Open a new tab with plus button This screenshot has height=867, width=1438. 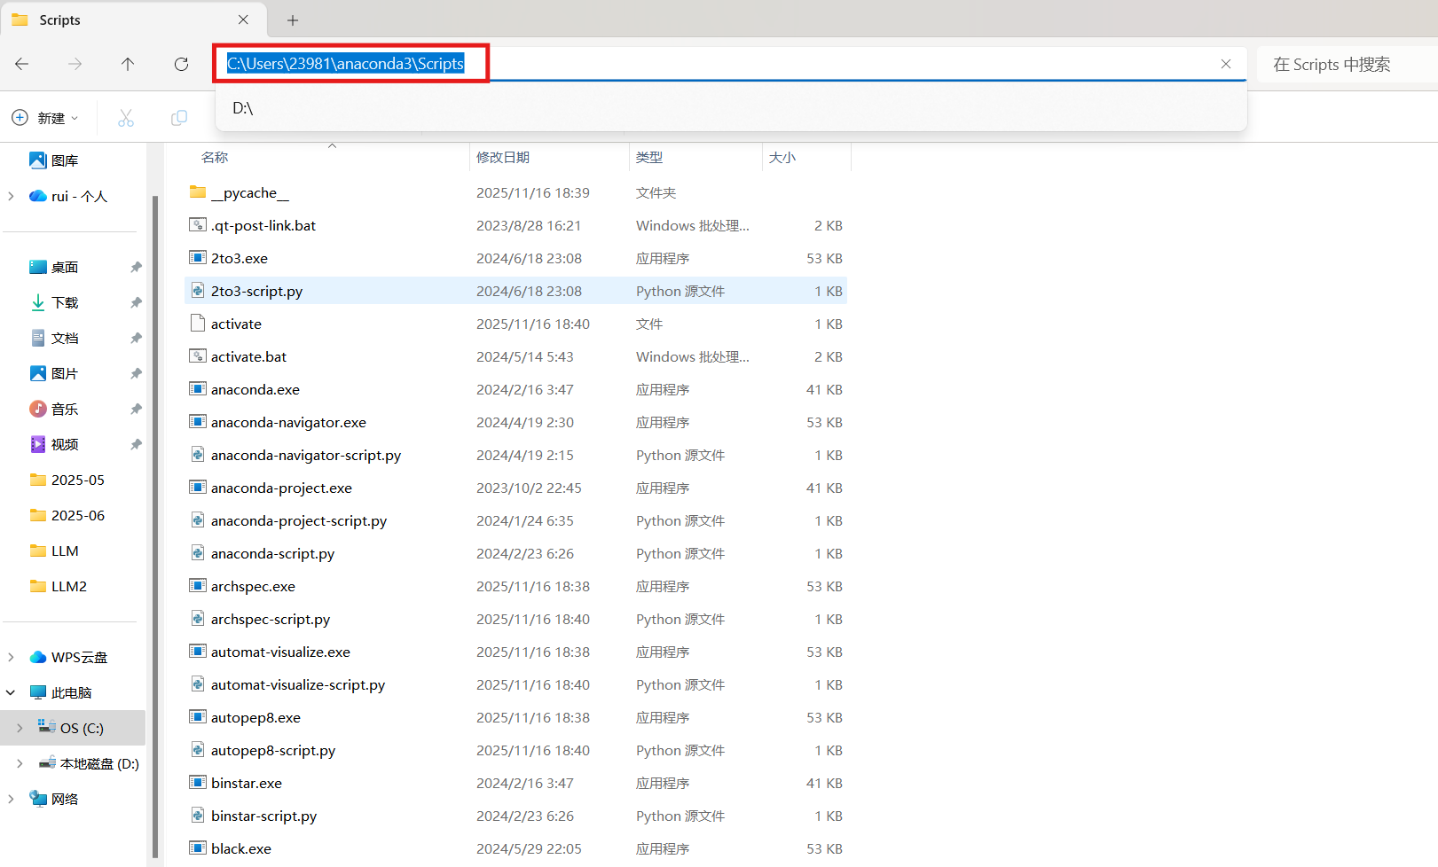(x=293, y=20)
